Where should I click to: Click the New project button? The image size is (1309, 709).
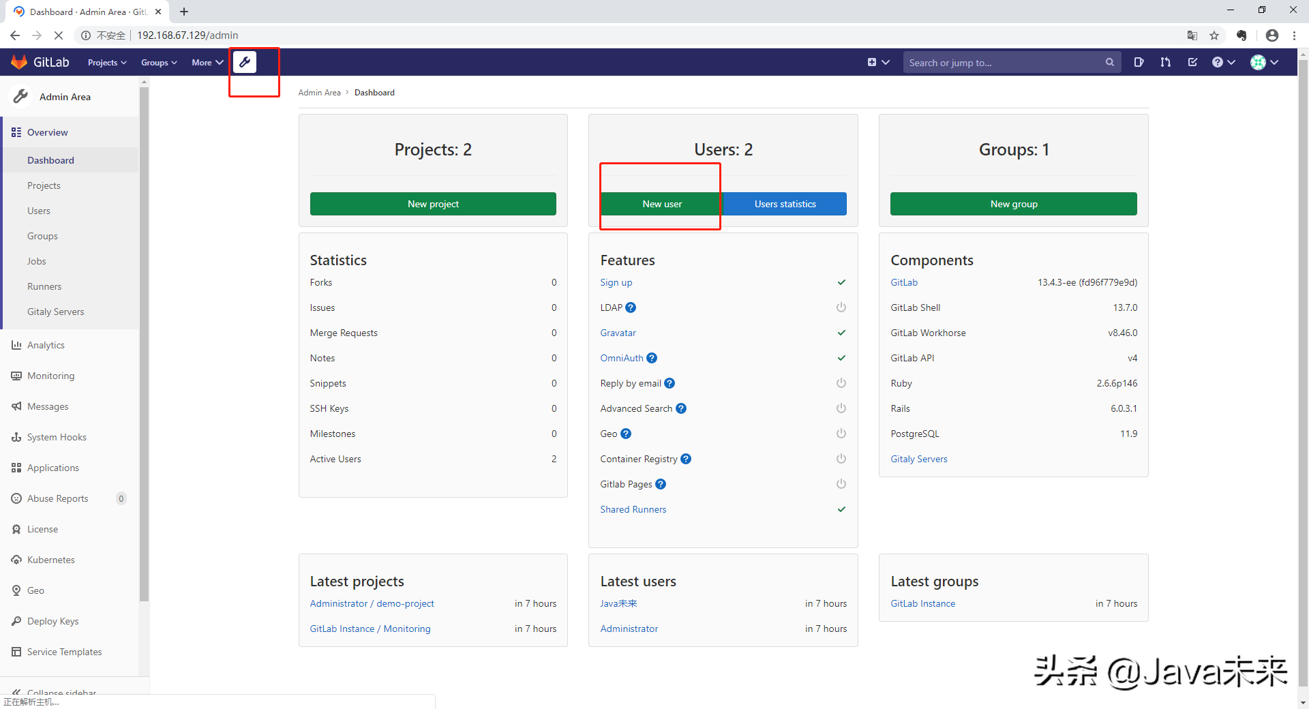point(433,204)
